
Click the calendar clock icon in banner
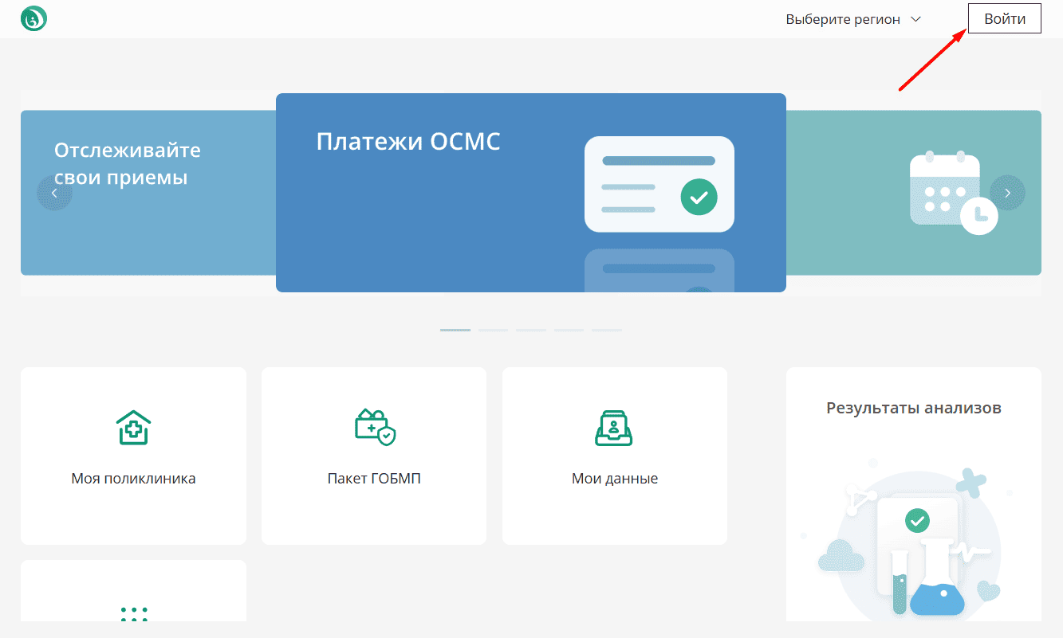(953, 192)
